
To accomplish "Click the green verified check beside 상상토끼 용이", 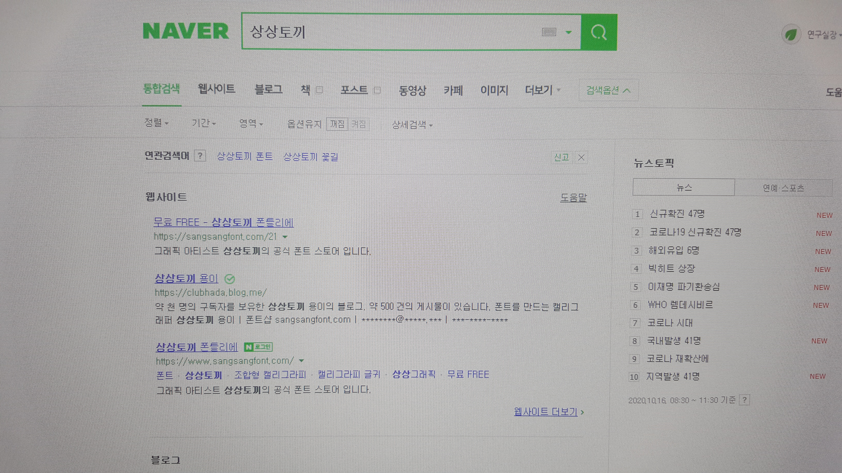I will [230, 279].
